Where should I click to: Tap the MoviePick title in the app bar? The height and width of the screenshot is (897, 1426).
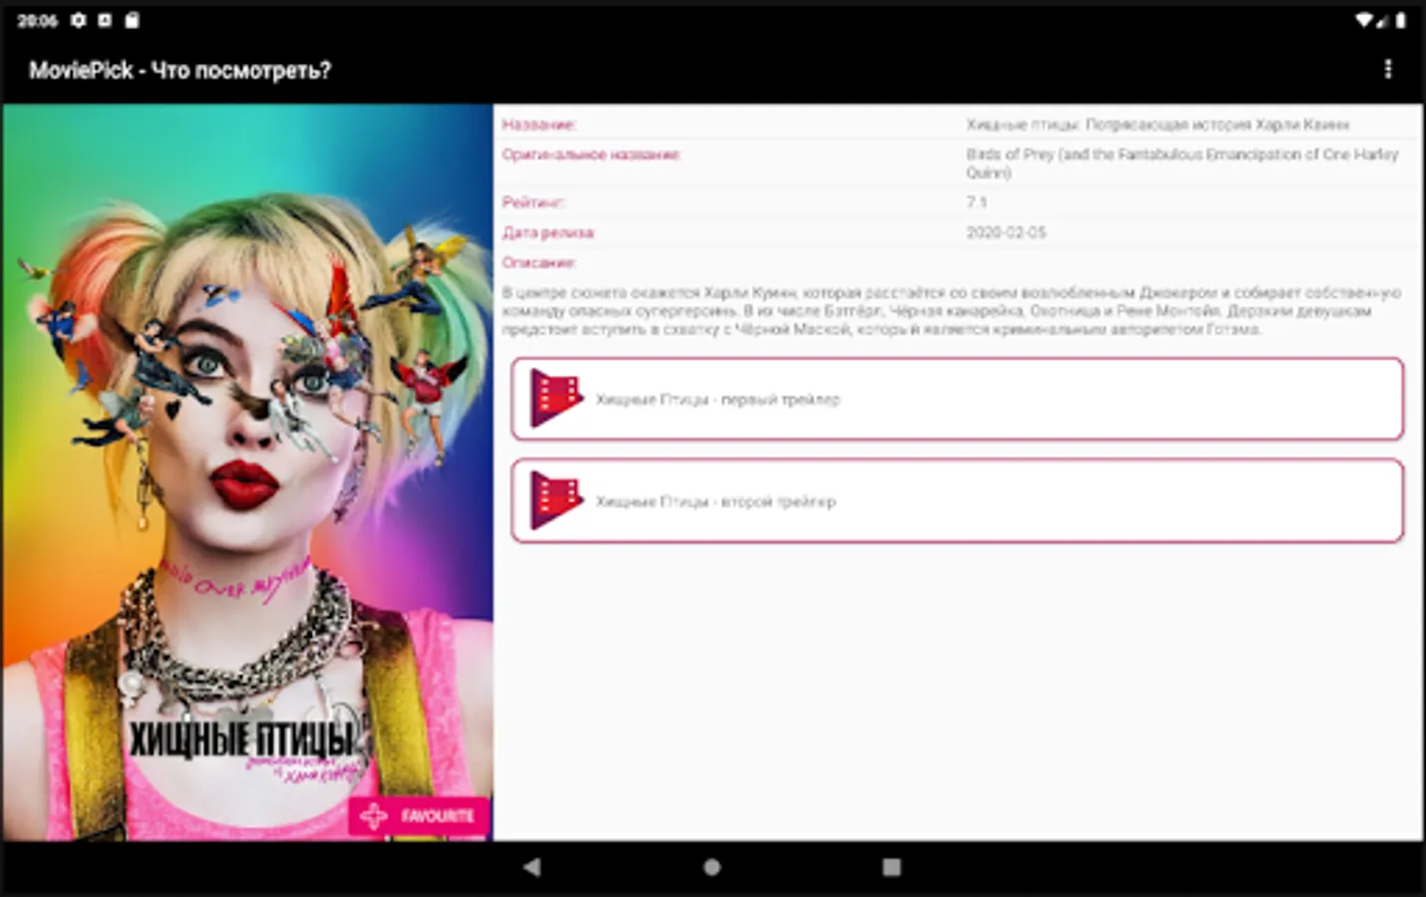click(180, 70)
